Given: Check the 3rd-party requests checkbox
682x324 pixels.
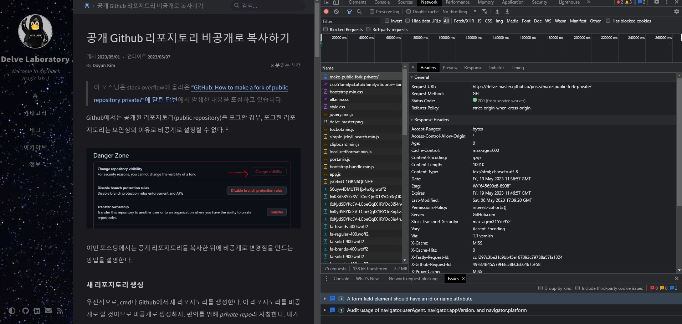Looking at the screenshot, I should click(x=368, y=29).
